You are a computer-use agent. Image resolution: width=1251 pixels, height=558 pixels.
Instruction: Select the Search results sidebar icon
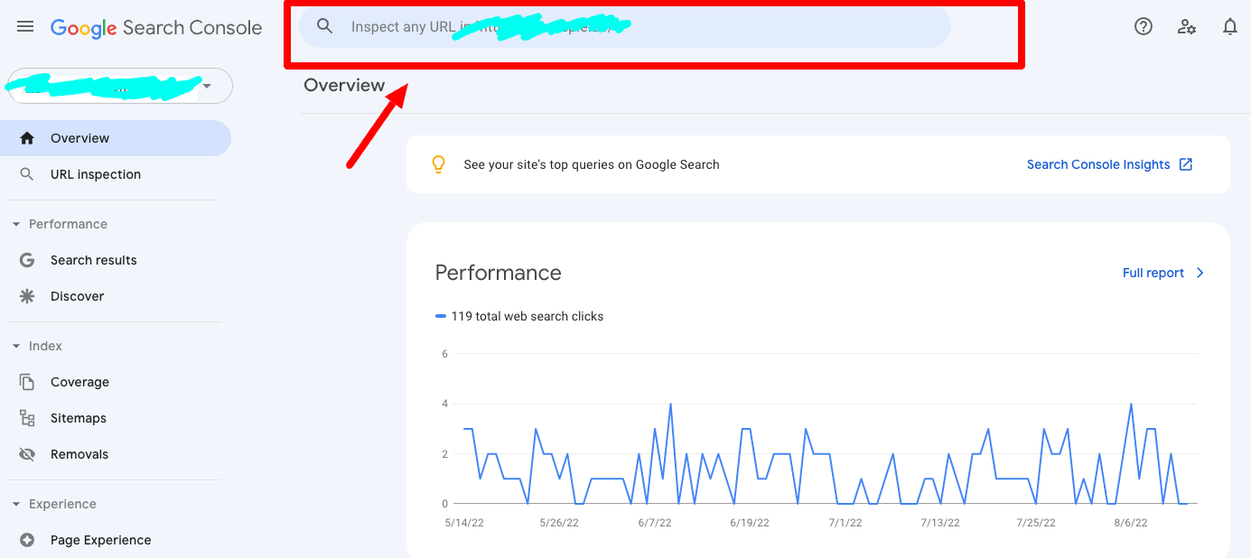tap(27, 260)
